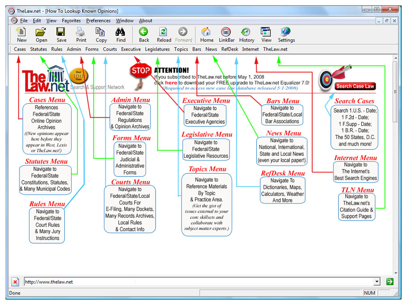Minimize the inner document window

tap(379, 21)
